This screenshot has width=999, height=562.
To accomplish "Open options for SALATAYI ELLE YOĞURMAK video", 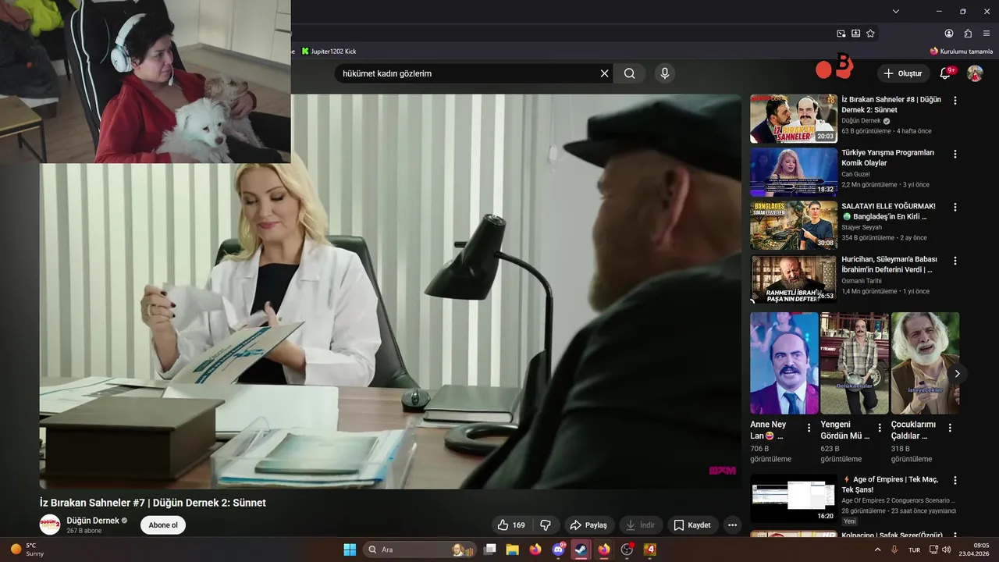I will point(955,208).
